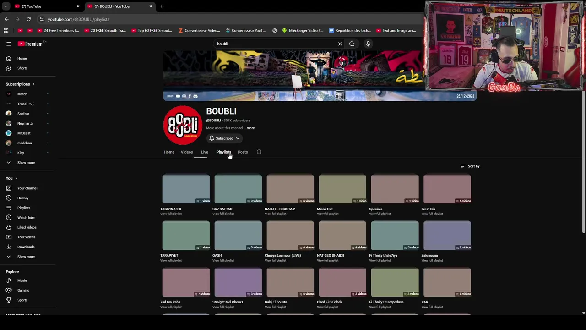Click the BOUBLI channel avatar

coord(183,125)
